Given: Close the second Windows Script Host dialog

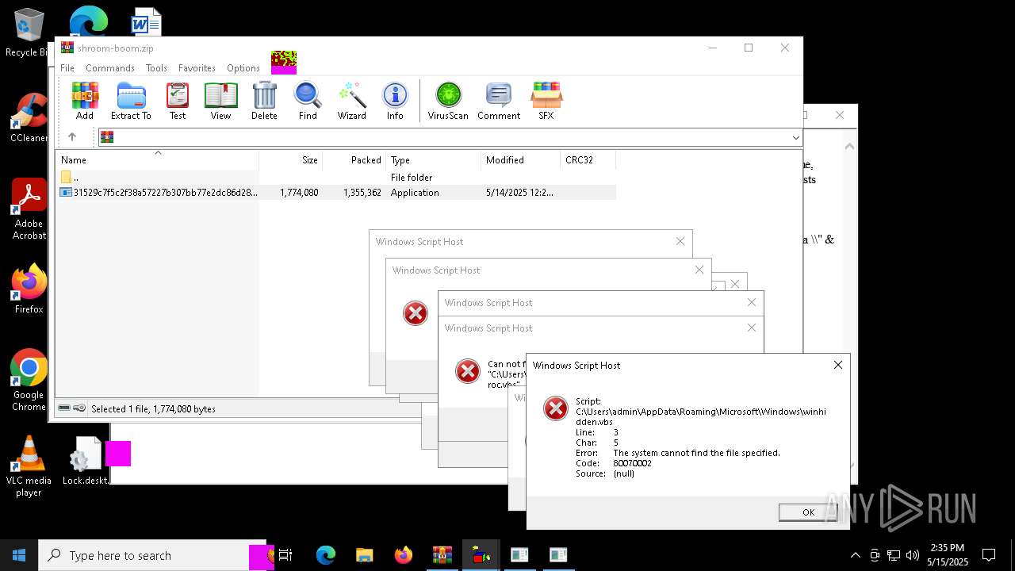Looking at the screenshot, I should (699, 270).
